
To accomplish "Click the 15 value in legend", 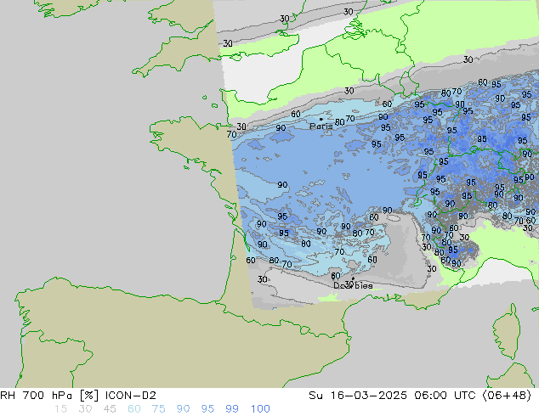I will (x=60, y=408).
